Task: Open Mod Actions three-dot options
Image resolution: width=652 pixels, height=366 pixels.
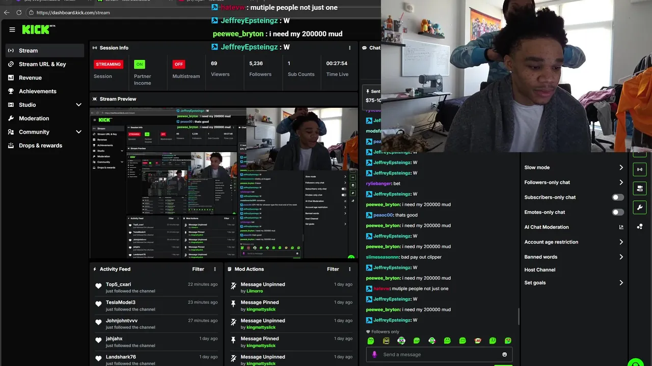Action: pos(349,269)
